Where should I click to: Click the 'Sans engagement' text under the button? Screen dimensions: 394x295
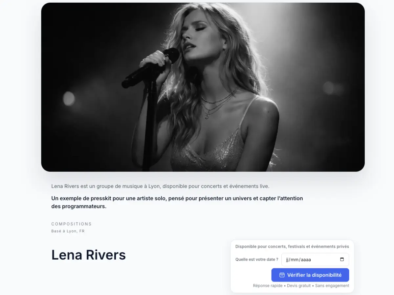(332, 286)
